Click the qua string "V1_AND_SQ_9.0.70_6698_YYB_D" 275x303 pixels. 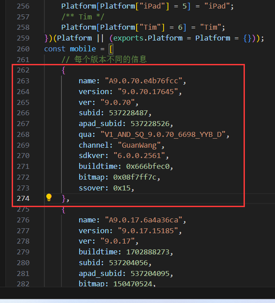[x=166, y=135]
